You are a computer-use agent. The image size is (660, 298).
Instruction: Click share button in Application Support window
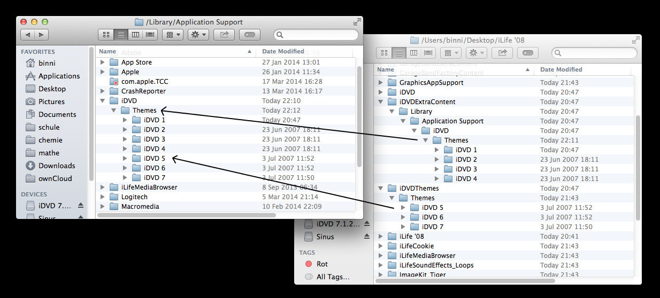(x=224, y=35)
